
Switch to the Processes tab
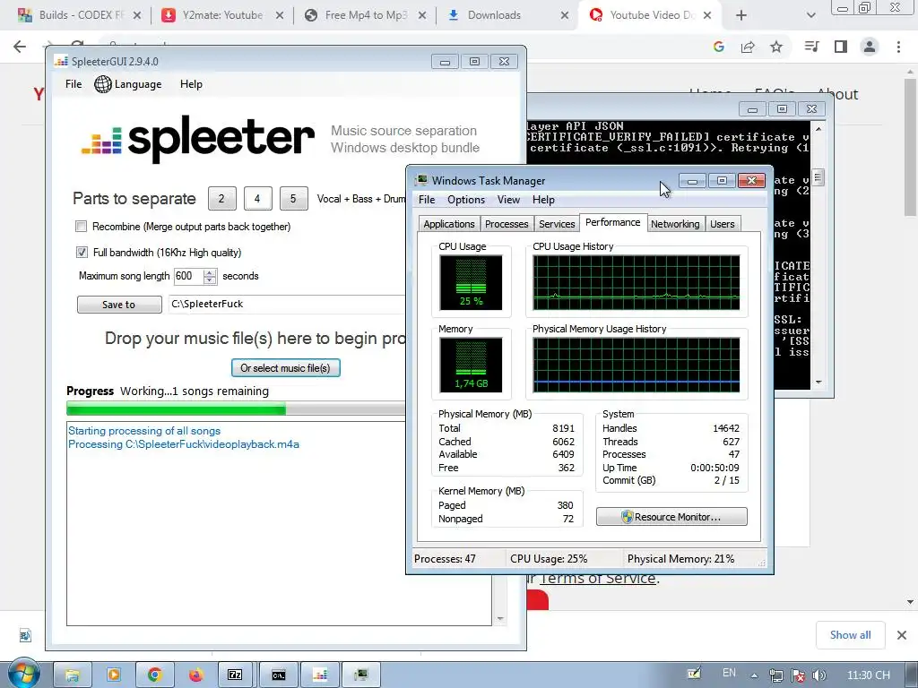coord(507,224)
